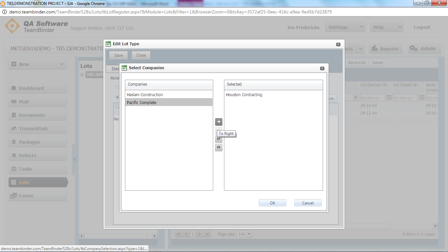Screen dimensions: 448x252
Task: Open Reports via the bar chart icon
Action: [386, 48]
